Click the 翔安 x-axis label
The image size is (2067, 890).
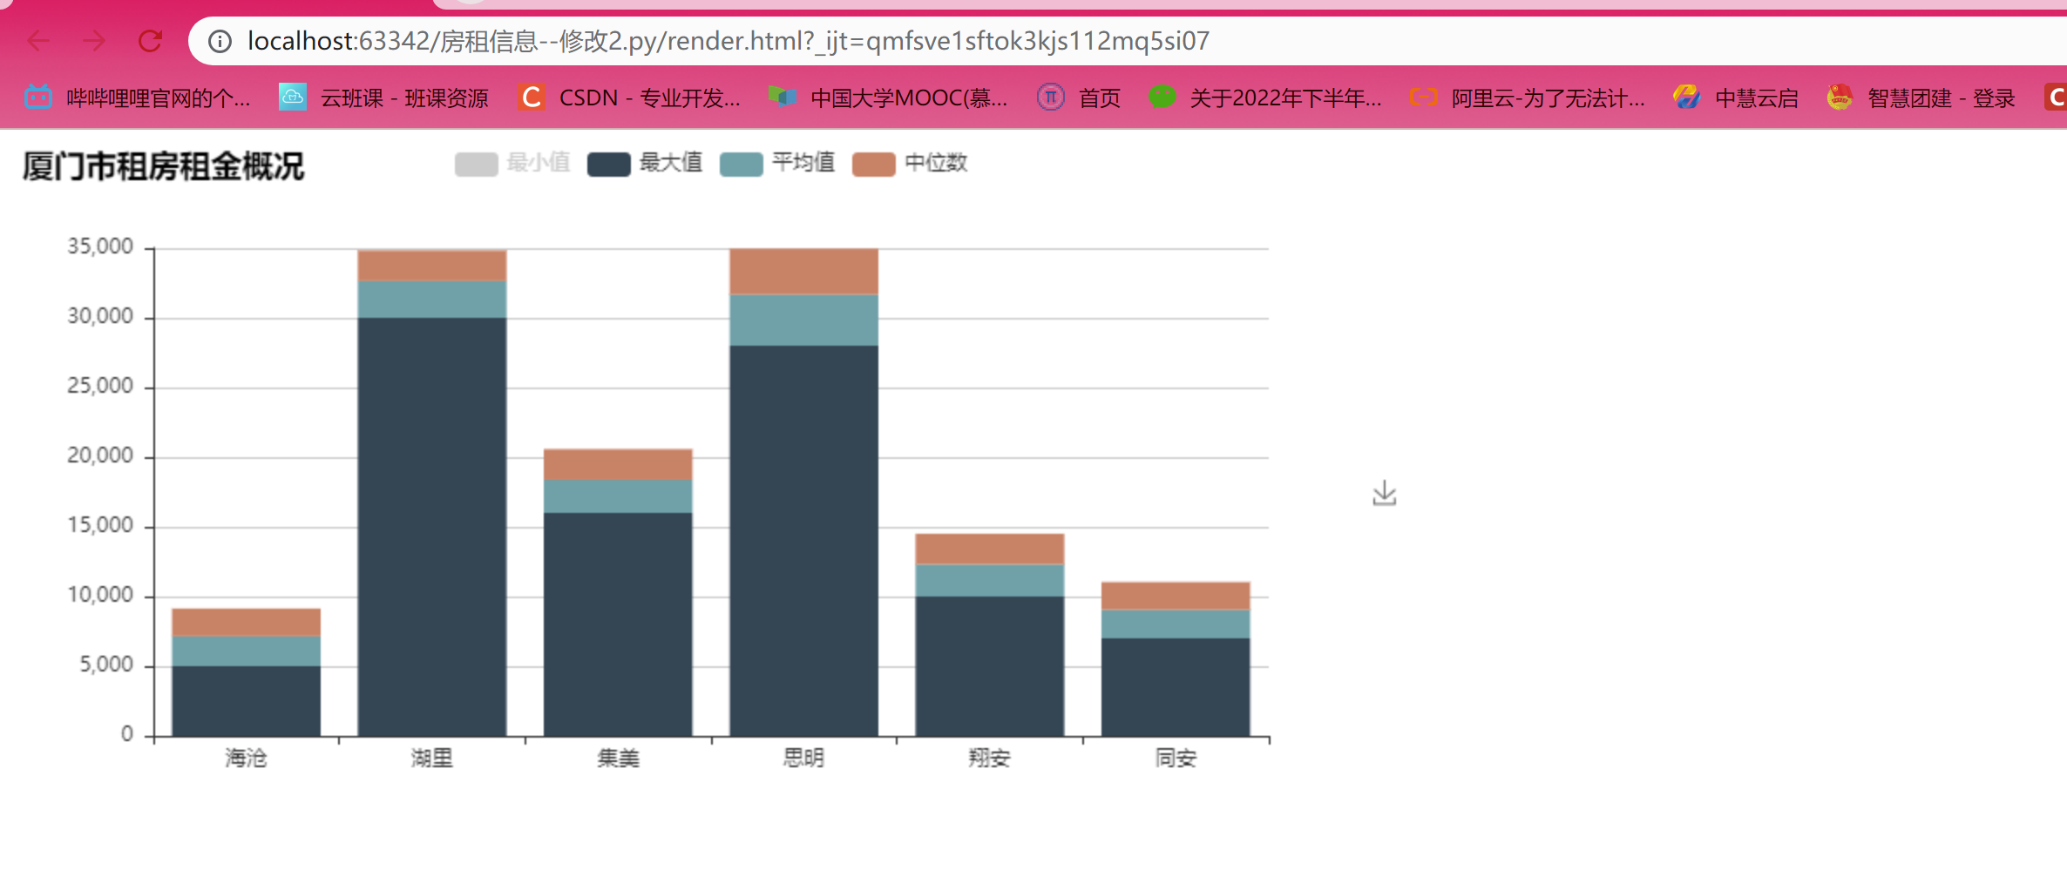point(990,759)
